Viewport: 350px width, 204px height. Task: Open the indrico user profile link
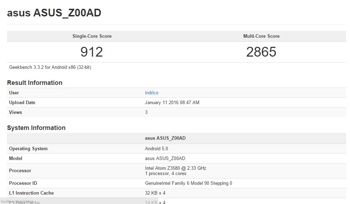(x=152, y=93)
